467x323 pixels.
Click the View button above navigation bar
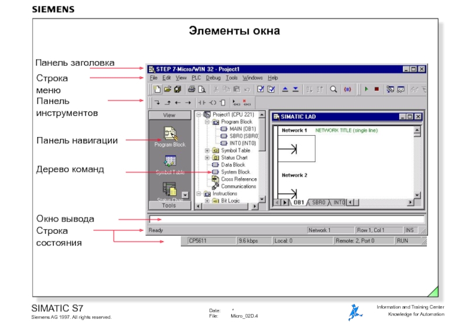click(169, 115)
